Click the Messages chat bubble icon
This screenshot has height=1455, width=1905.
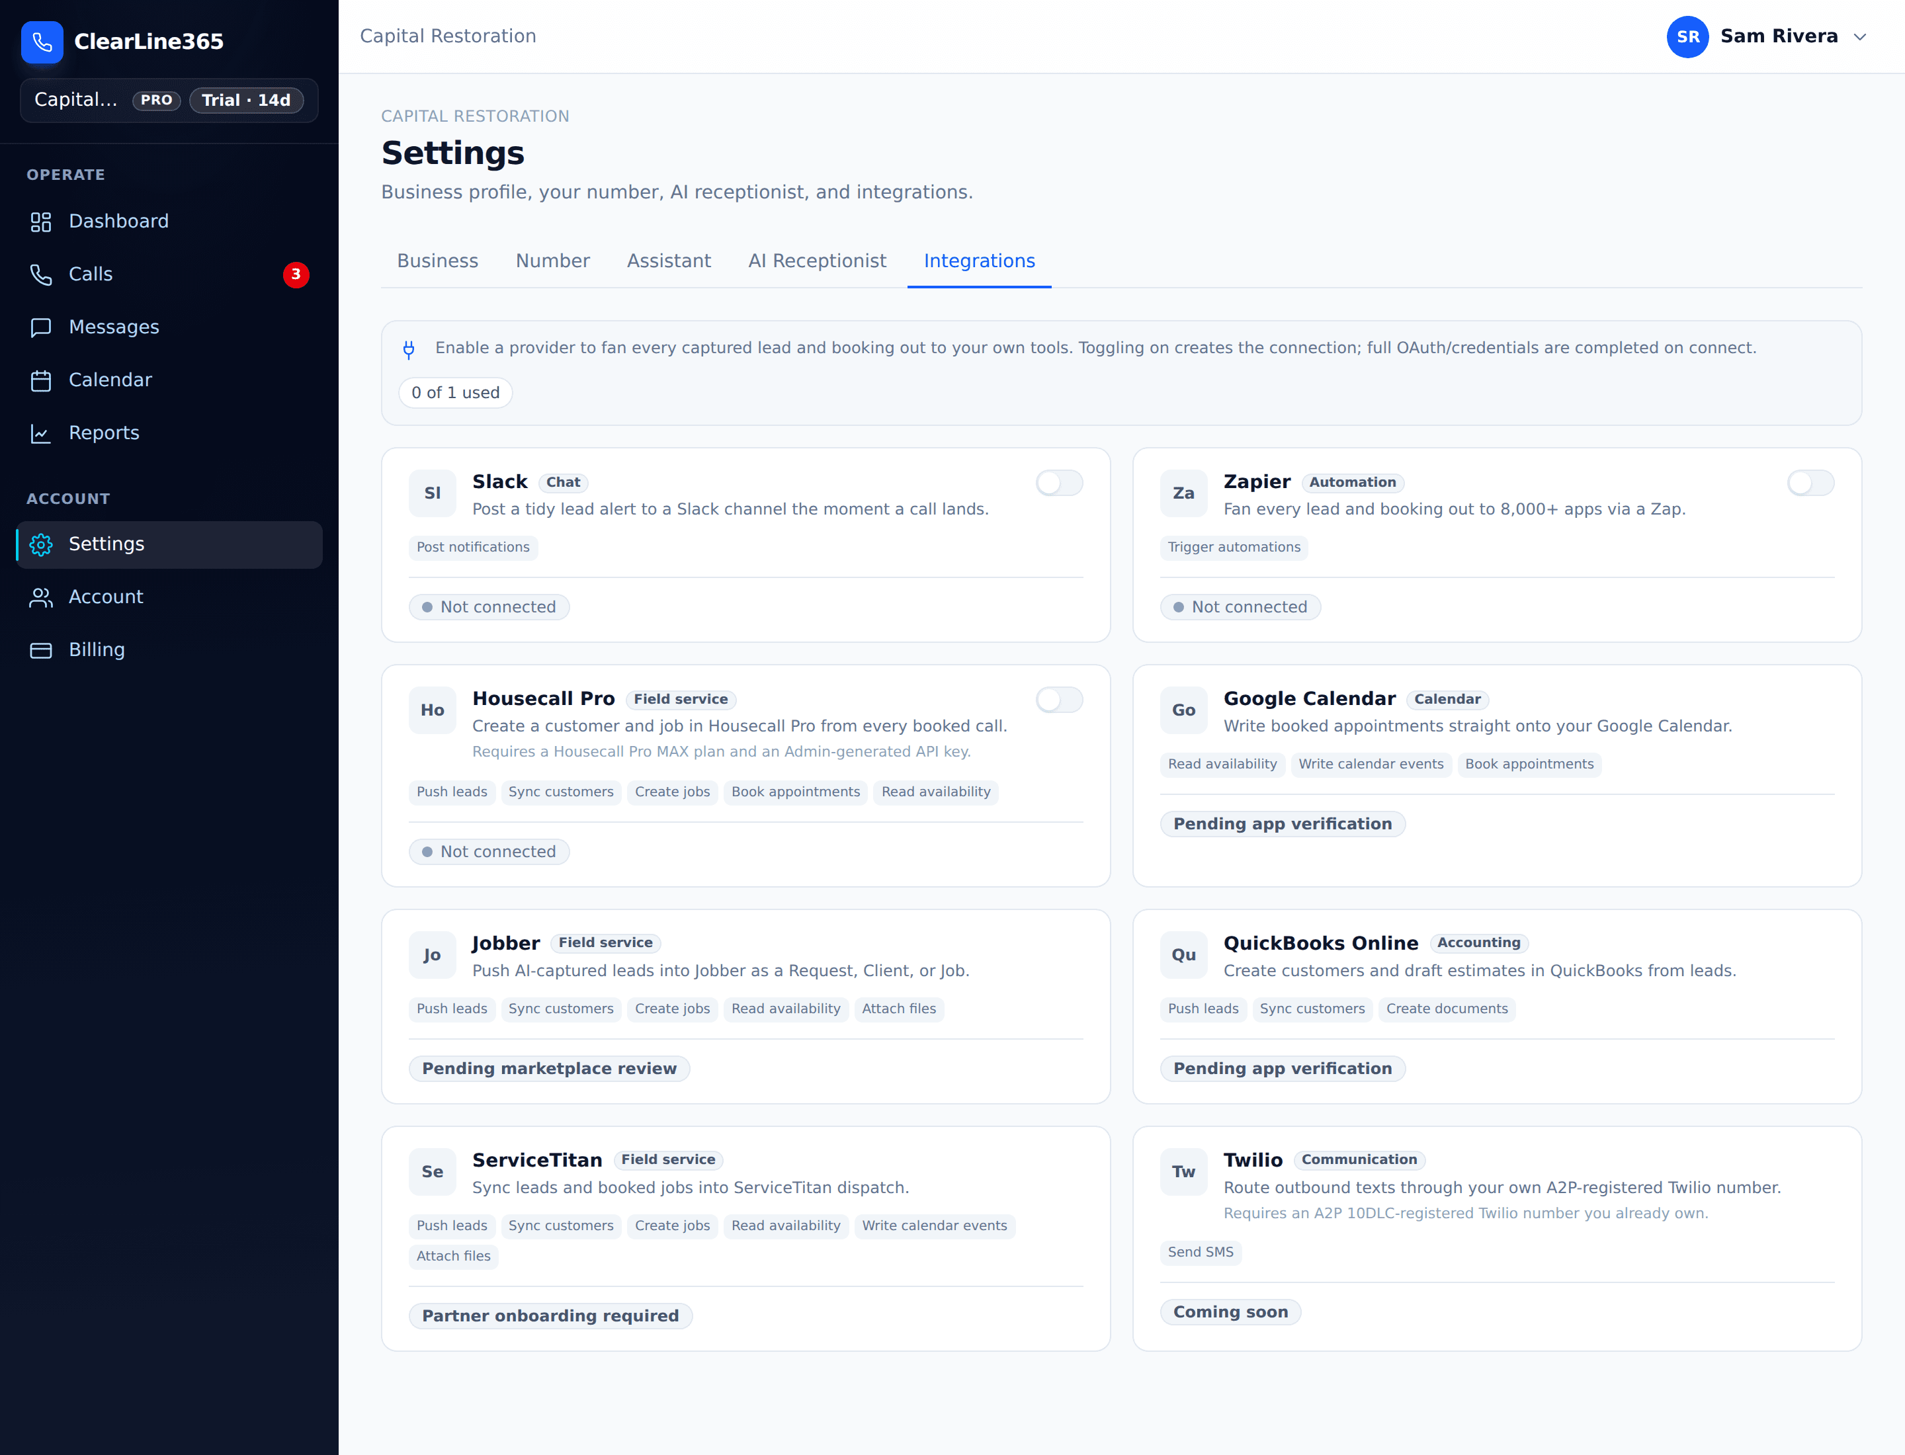click(x=41, y=327)
